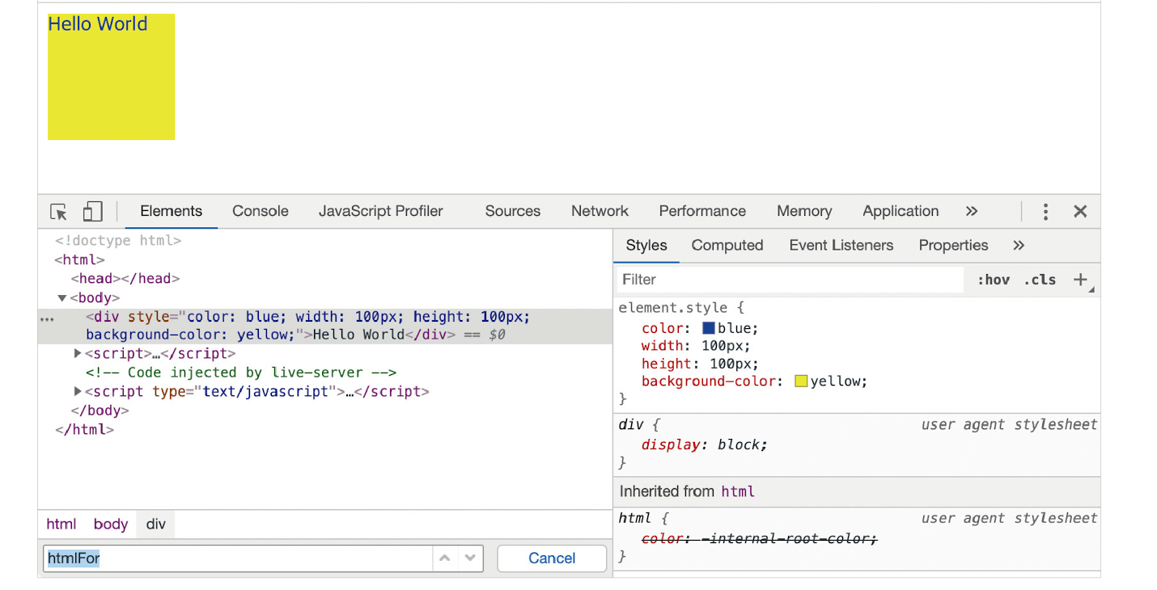Open the Event Listeners sidebar tab
The image size is (1157, 590).
pos(841,246)
